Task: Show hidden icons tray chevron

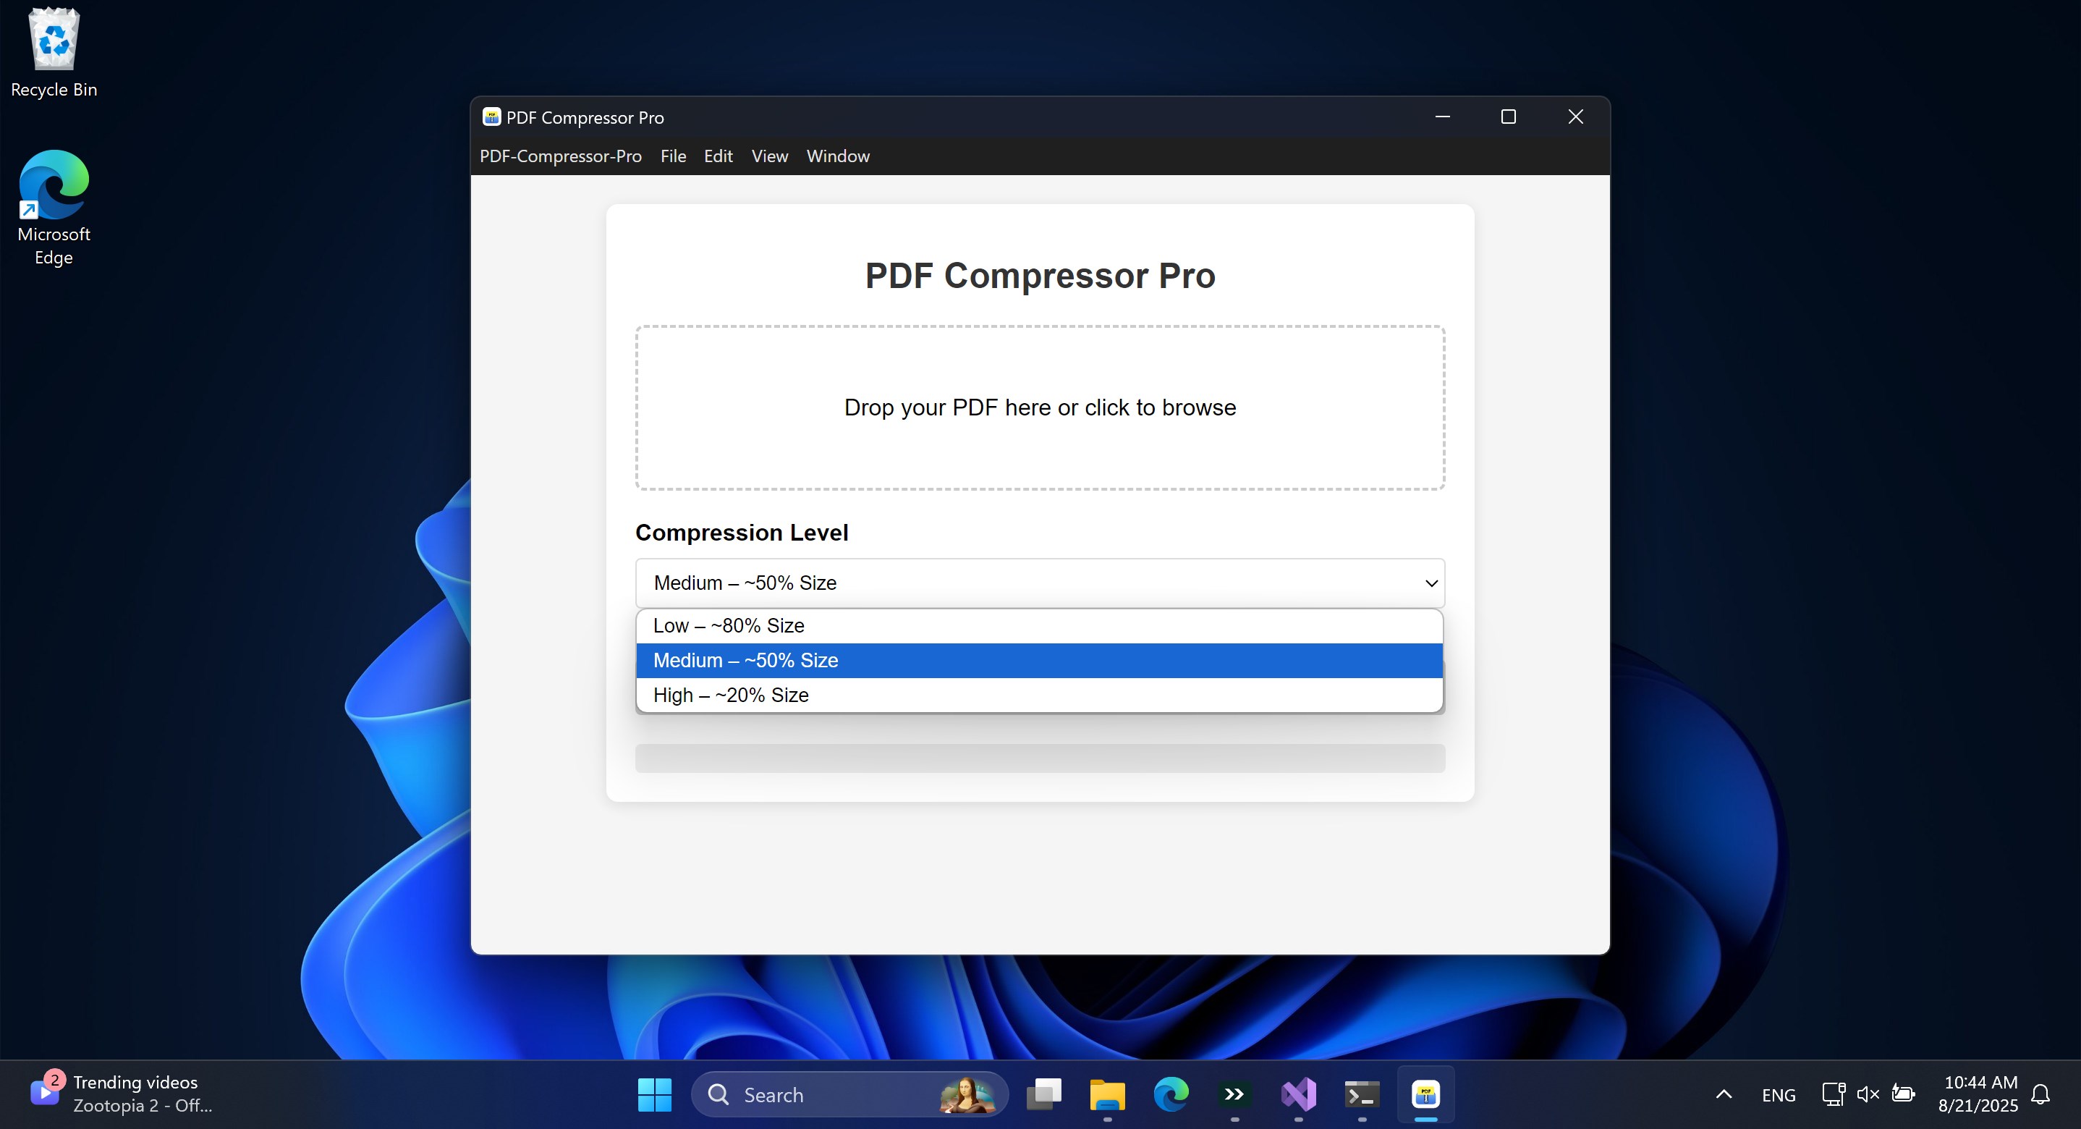Action: pos(1723,1094)
